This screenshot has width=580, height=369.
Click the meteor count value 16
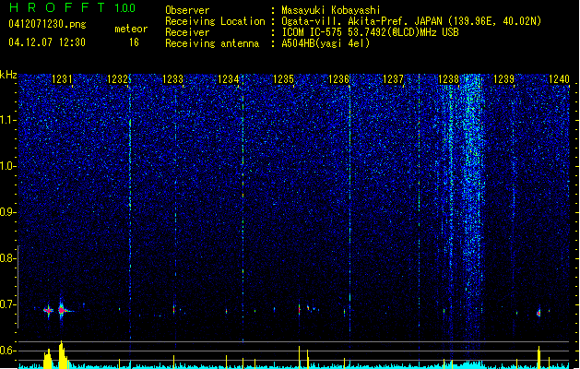point(134,42)
